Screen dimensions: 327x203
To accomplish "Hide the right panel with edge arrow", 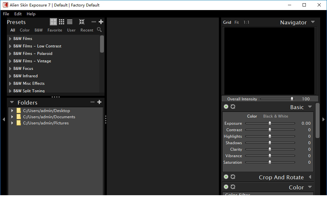I will (323, 120).
